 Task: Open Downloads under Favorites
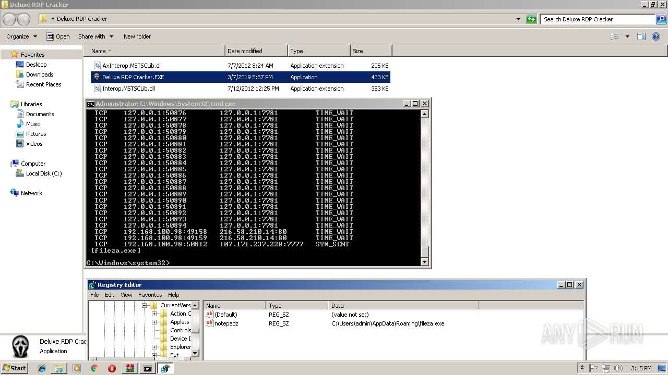(x=35, y=74)
